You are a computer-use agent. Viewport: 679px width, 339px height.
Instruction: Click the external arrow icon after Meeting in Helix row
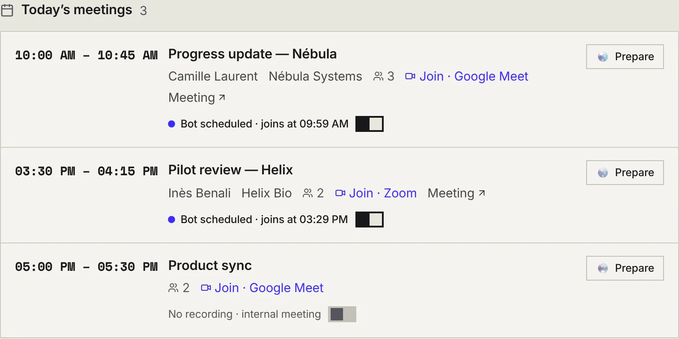pos(482,193)
